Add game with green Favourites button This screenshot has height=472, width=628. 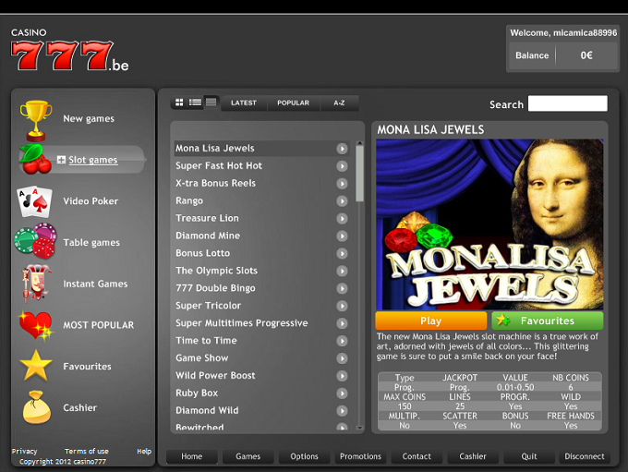(548, 321)
